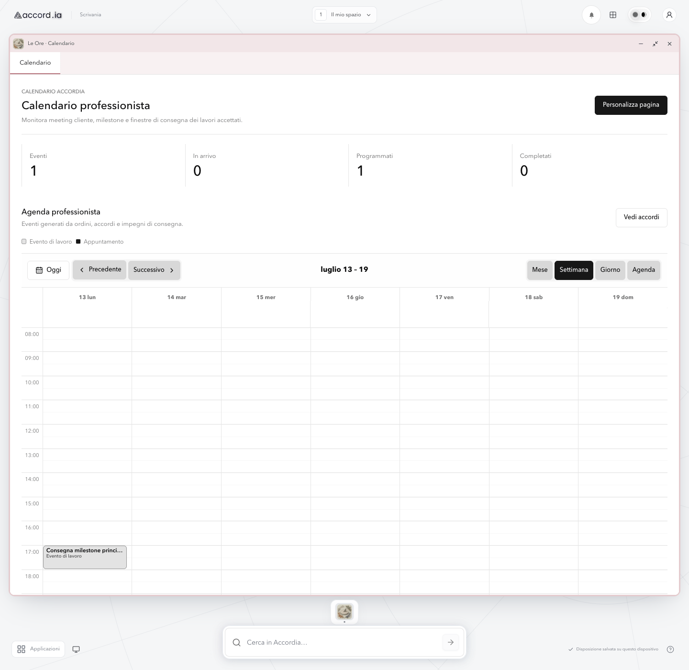The image size is (689, 670).
Task: Minimize the Le Ore Calendario window
Action: [641, 44]
